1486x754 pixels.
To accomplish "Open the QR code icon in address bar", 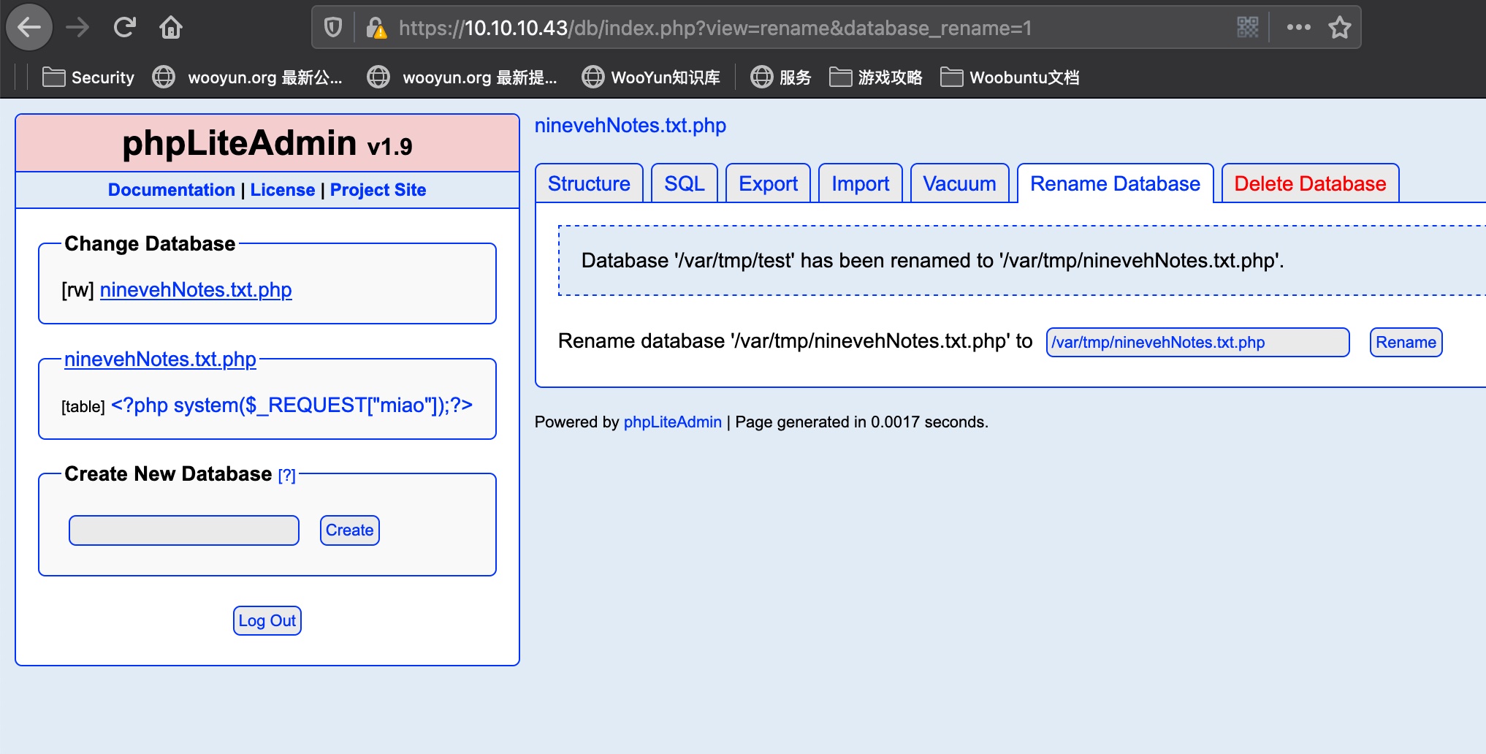I will tap(1248, 28).
